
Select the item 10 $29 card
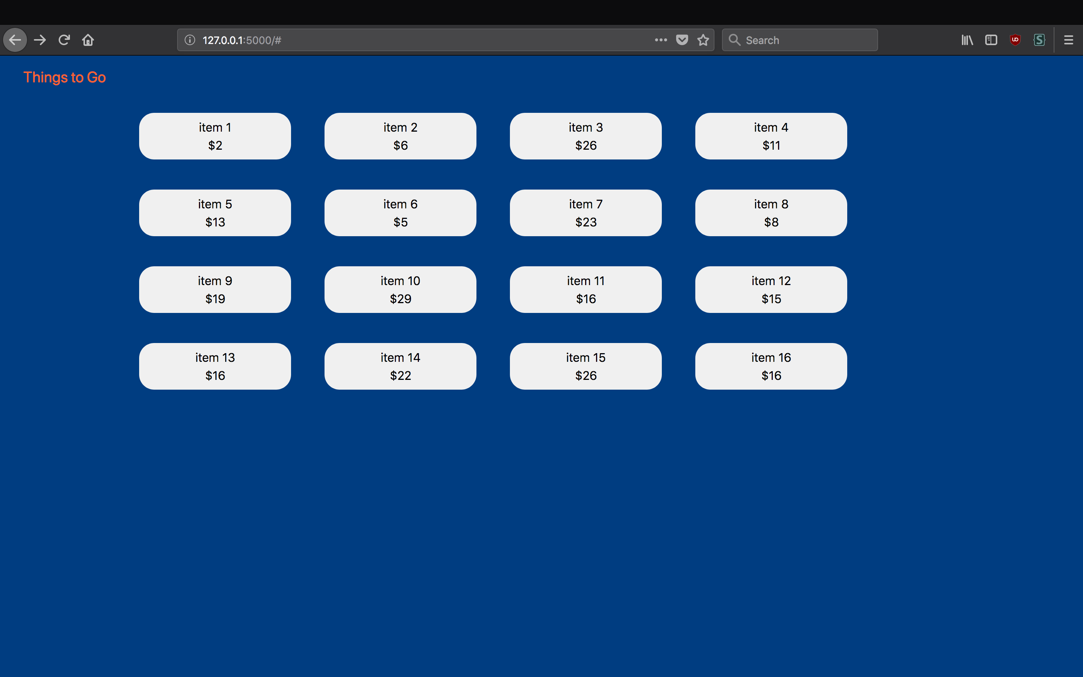(x=400, y=290)
